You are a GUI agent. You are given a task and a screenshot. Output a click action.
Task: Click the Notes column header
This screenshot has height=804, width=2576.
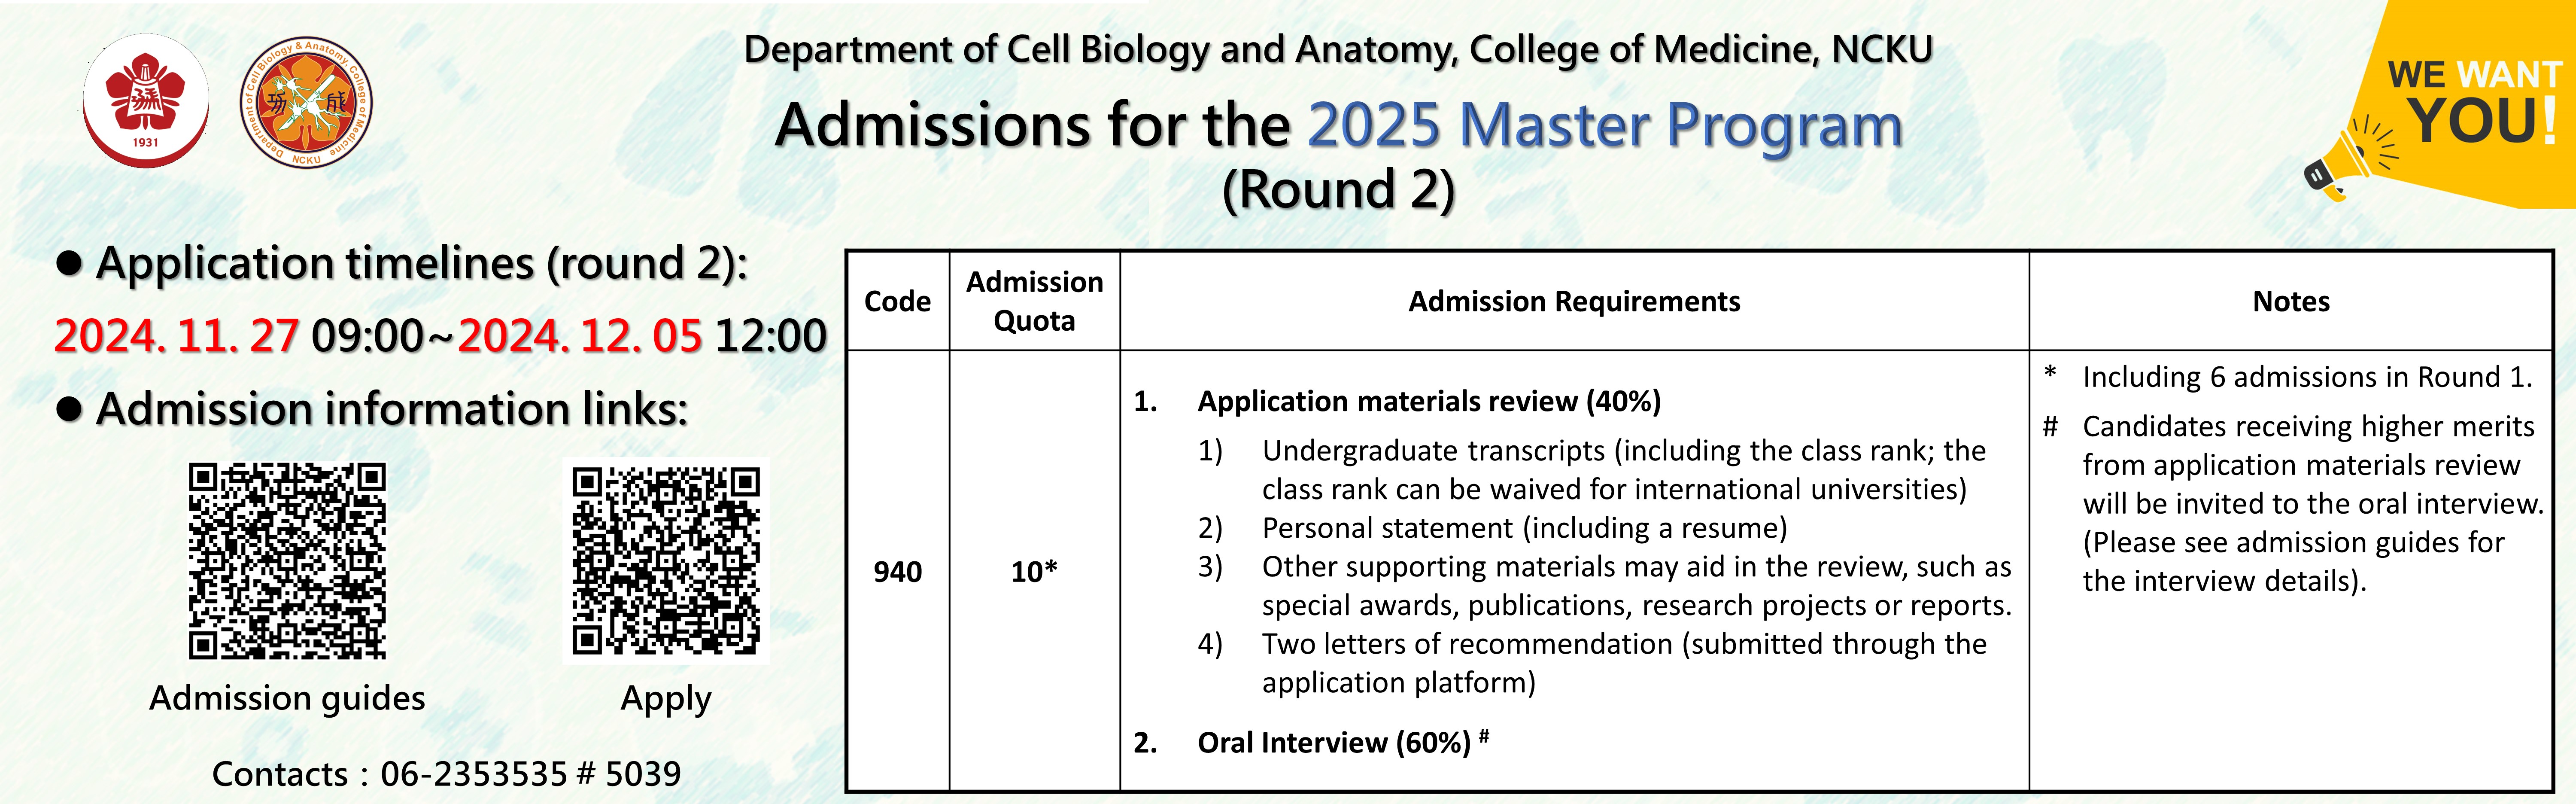(x=2291, y=301)
